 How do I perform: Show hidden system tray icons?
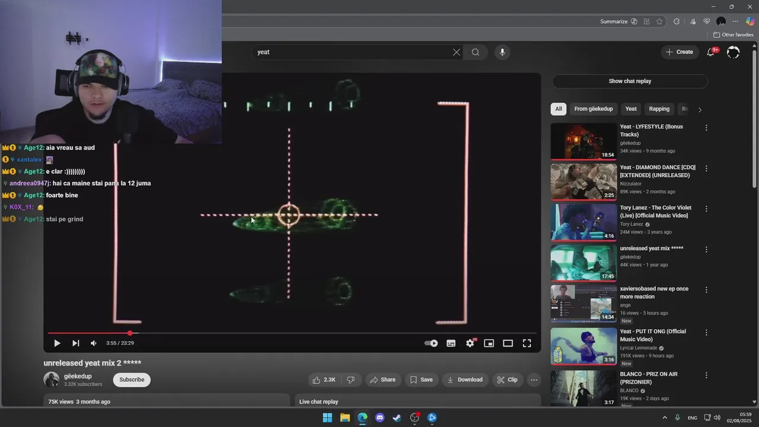point(665,418)
